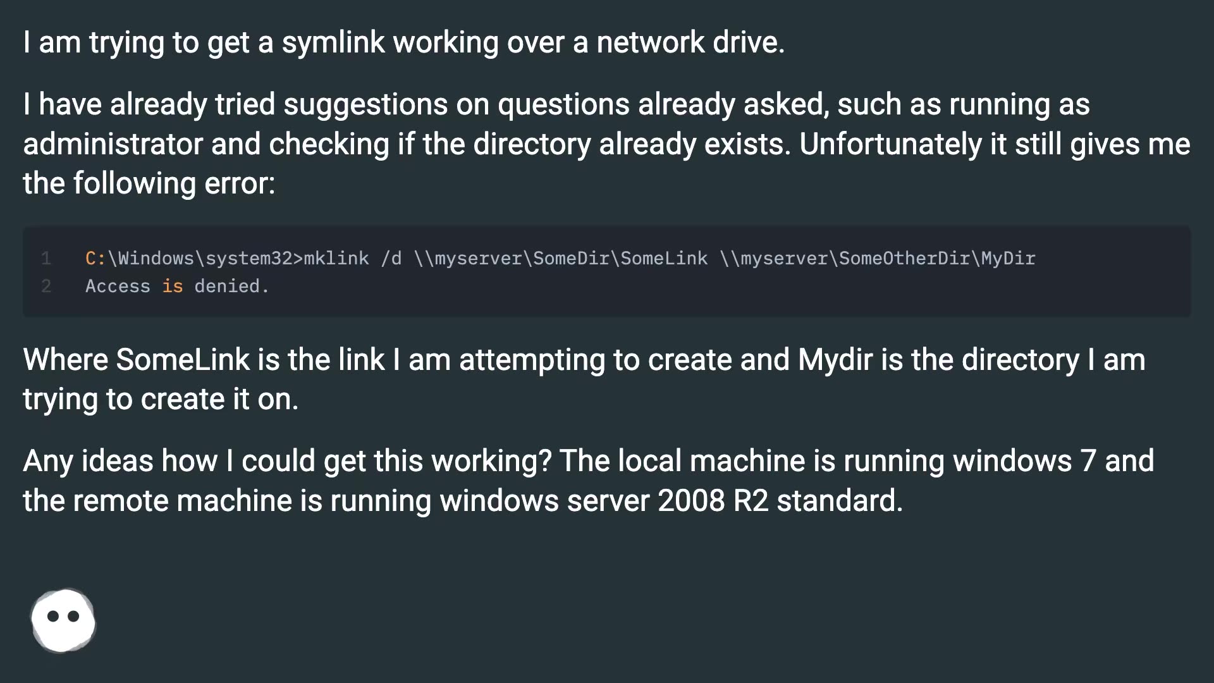
Task: Click line number 1 in the code block
Action: 46,258
